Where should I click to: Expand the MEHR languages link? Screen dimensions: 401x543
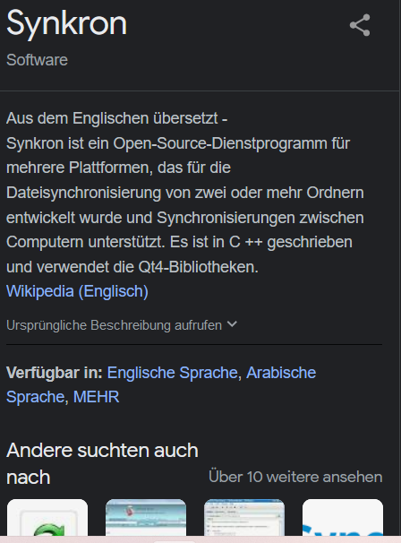pos(96,397)
